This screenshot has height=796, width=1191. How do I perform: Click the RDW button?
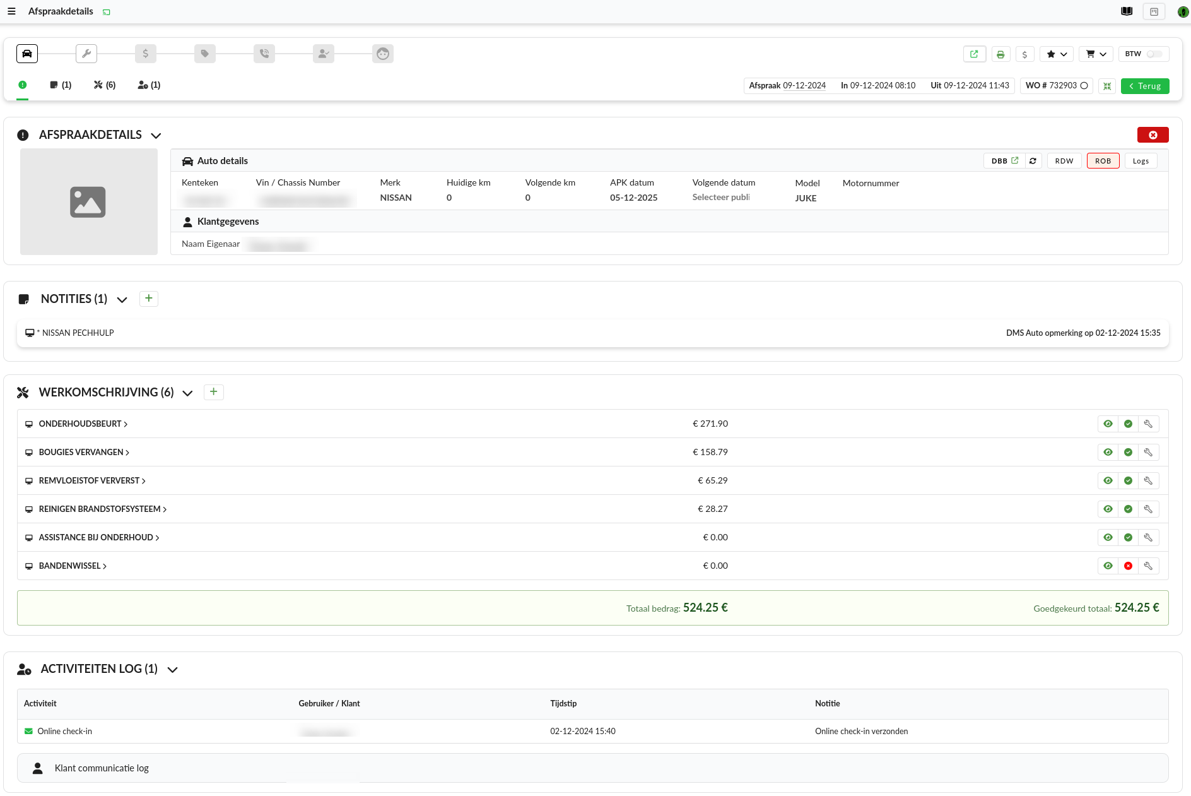tap(1064, 161)
